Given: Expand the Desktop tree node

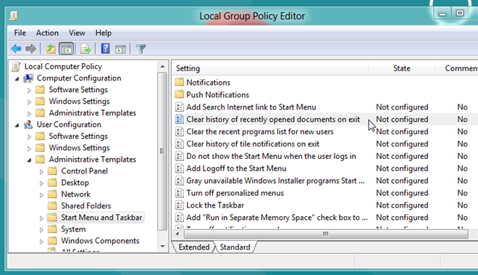Looking at the screenshot, I should pyautogui.click(x=41, y=184).
